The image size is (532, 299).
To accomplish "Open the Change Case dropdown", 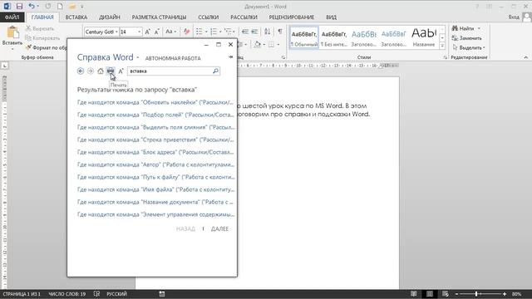I will tap(170, 32).
